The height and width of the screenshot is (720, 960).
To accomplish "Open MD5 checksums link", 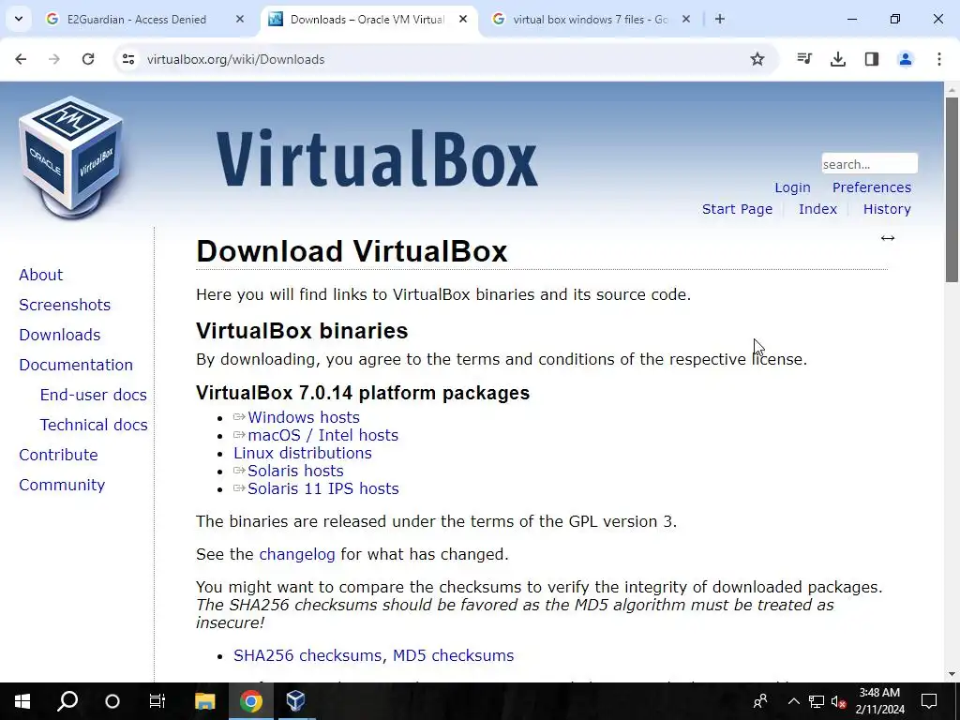I will [453, 655].
